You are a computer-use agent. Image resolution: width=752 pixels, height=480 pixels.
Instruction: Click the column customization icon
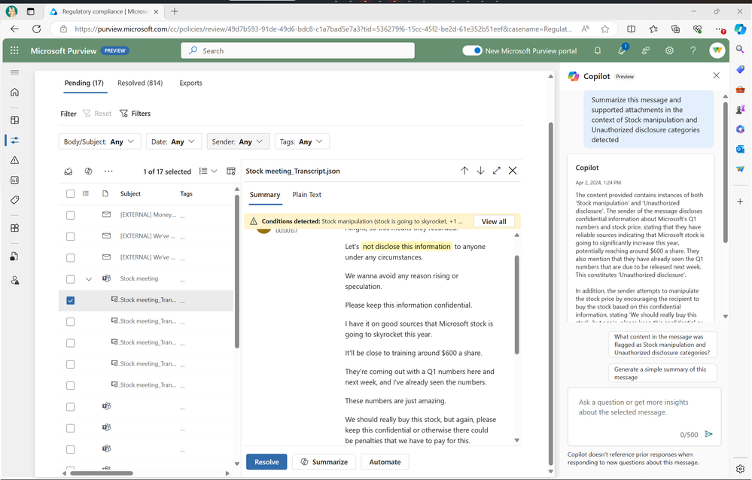[x=231, y=172]
